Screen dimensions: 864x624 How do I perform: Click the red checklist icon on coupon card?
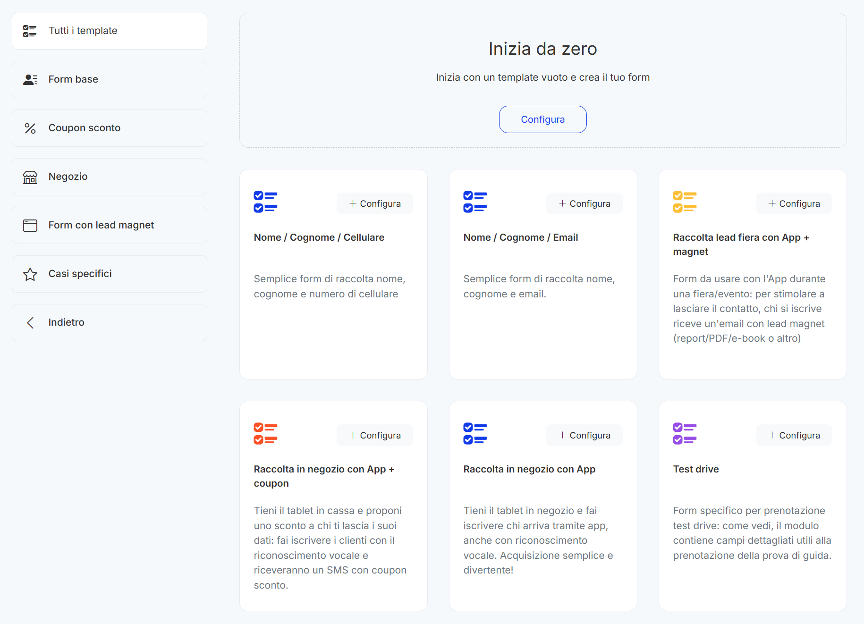click(x=265, y=434)
